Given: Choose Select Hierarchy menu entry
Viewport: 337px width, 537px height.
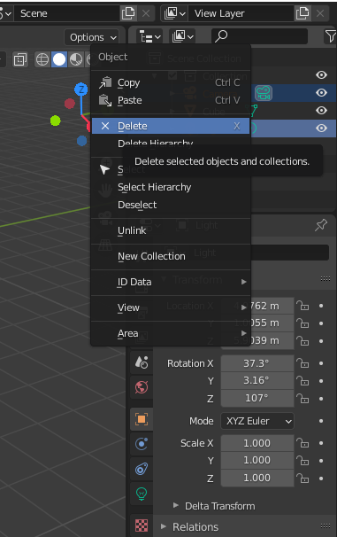Looking at the screenshot, I should (x=171, y=187).
